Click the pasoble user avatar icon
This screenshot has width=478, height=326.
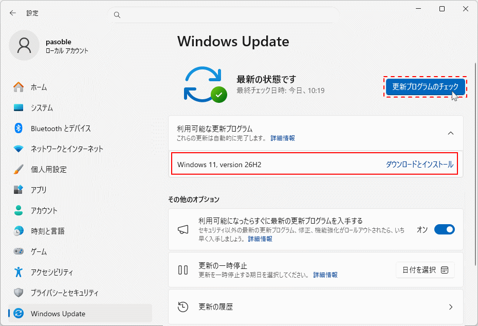pyautogui.click(x=24, y=45)
